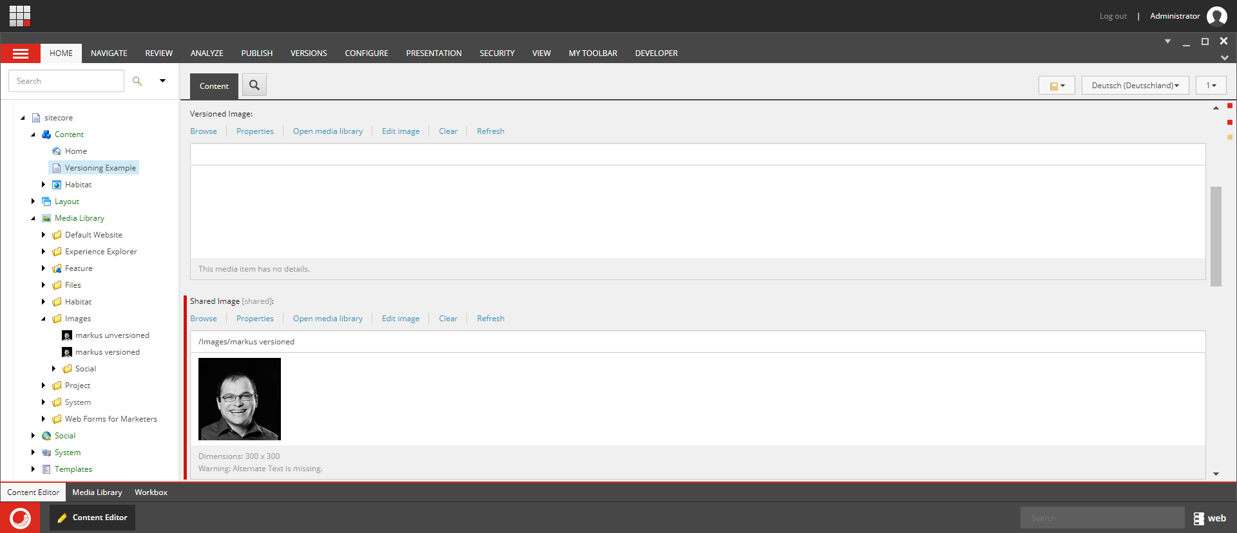
Task: Open the PUBLISH ribbon tab
Action: coord(257,53)
